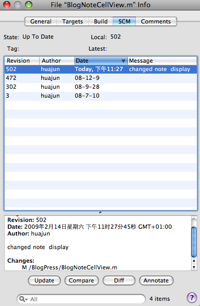Open the help question mark button
The width and height of the screenshot is (200, 306).
[192, 298]
